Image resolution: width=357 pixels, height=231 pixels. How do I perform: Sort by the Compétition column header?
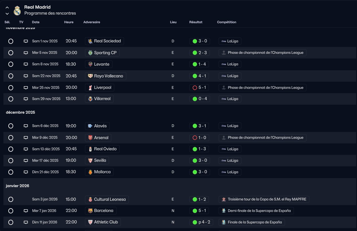(x=226, y=22)
